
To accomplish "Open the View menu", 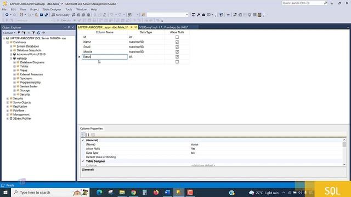I will (23, 9).
